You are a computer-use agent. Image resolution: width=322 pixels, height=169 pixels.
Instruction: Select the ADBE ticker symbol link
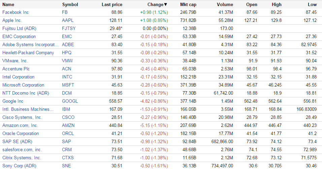(x=68, y=44)
